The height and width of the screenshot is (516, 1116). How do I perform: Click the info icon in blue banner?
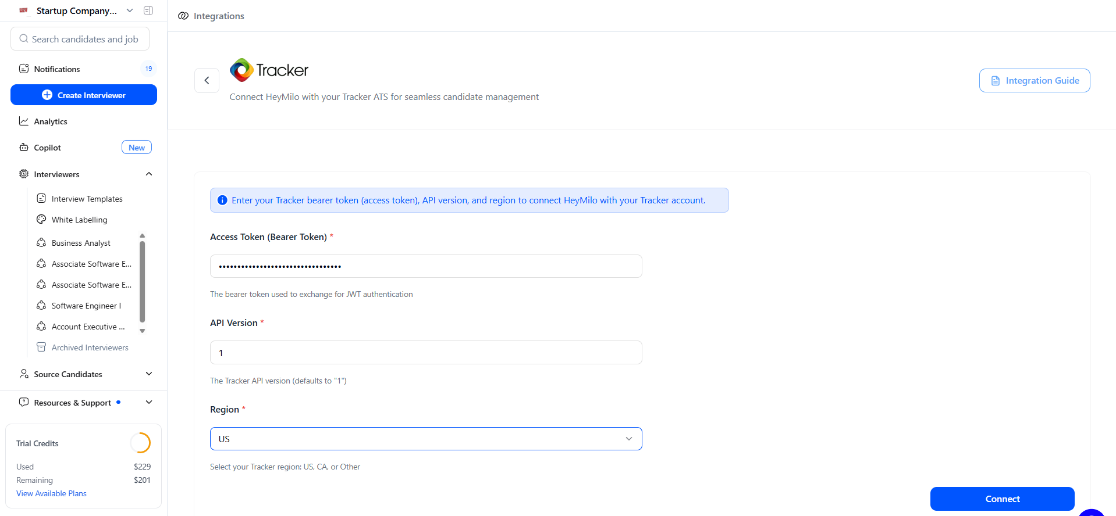222,200
